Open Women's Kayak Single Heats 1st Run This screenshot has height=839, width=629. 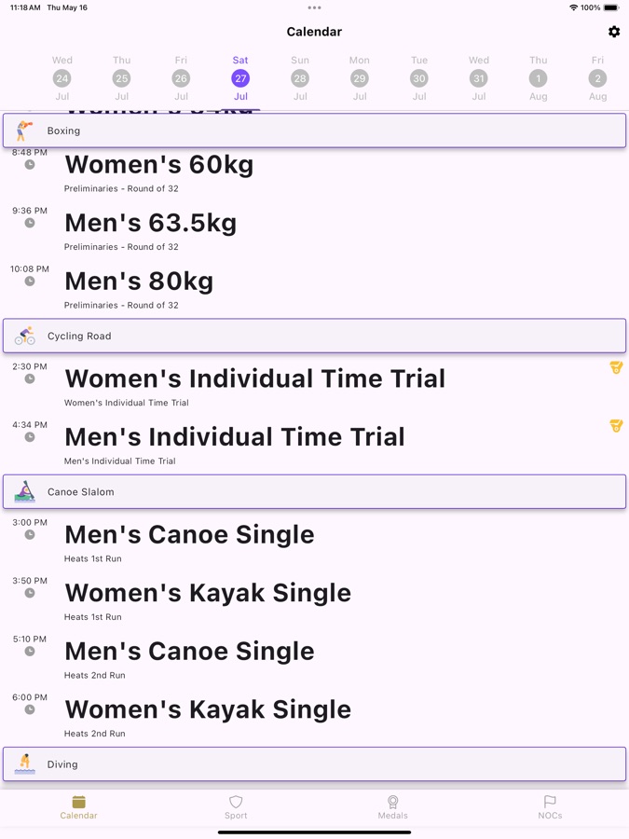click(x=208, y=594)
